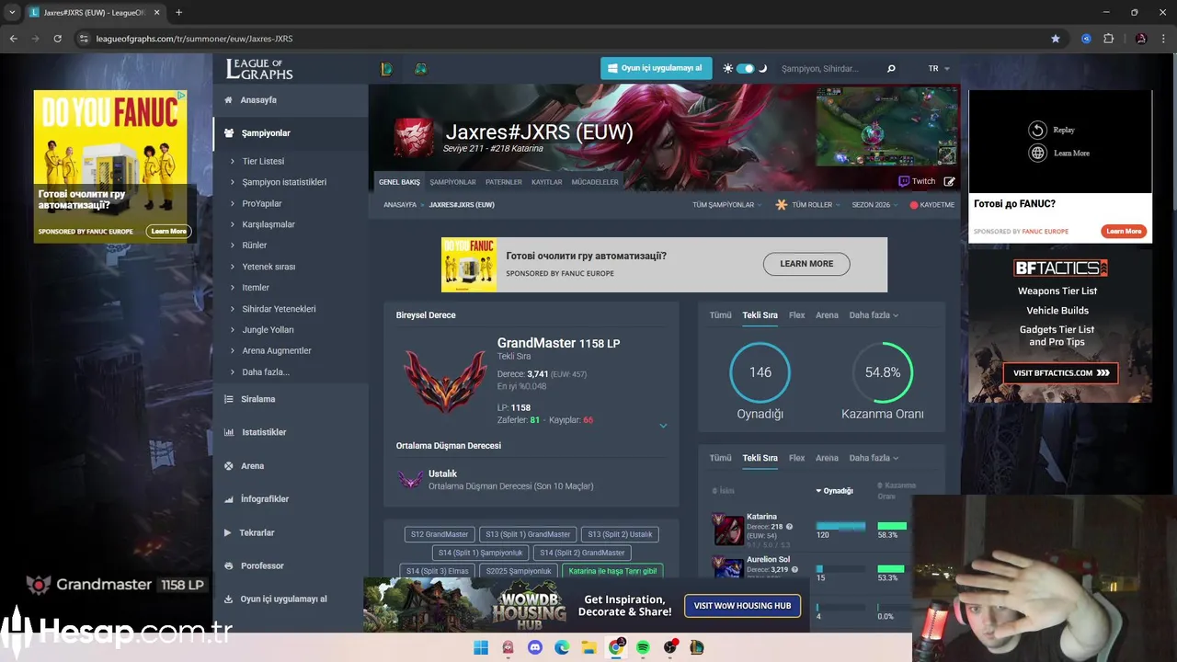Switch to the KAYITLAR profile tab
Image resolution: width=1177 pixels, height=662 pixels.
pyautogui.click(x=547, y=182)
